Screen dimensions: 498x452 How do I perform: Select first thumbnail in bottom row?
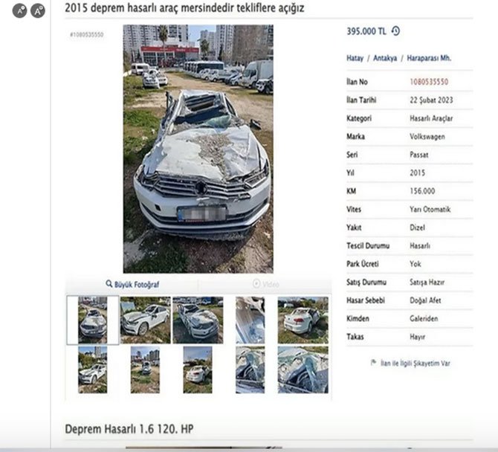(92, 369)
